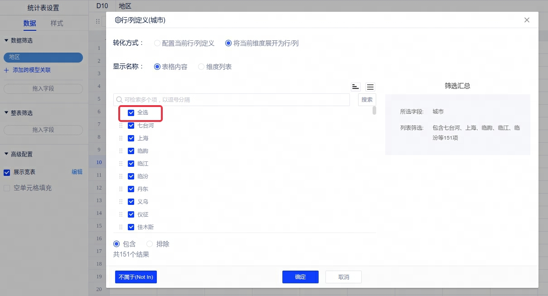Viewport: 548px width, 296px height.
Task: Click the list view icon beside sort
Action: pyautogui.click(x=370, y=87)
